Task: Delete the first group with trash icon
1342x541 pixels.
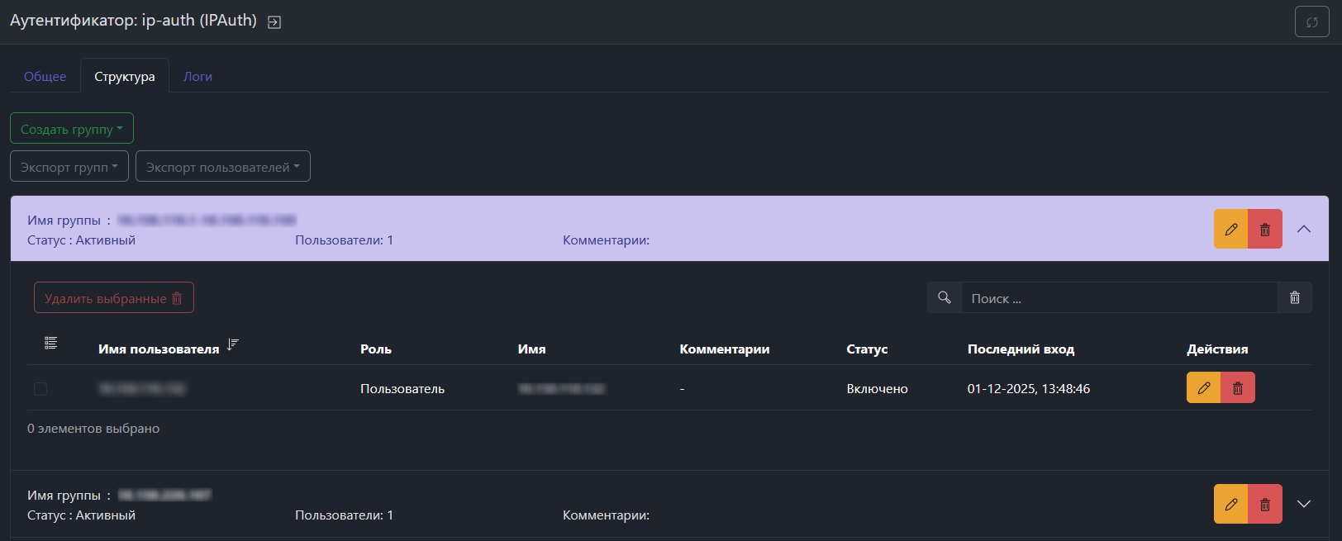Action: (1265, 229)
